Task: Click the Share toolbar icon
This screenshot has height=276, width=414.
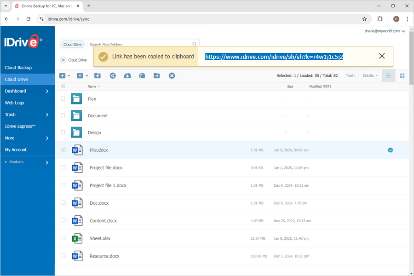Action: coord(113,76)
